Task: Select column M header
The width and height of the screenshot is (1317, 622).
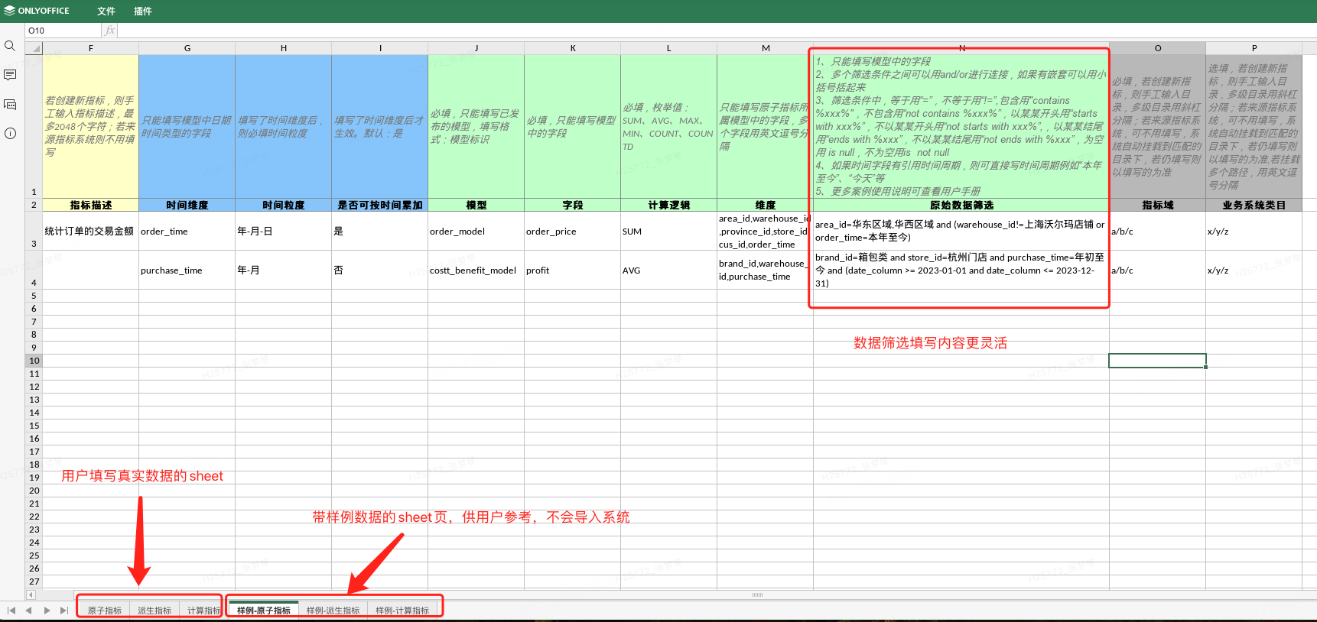Action: (x=766, y=48)
